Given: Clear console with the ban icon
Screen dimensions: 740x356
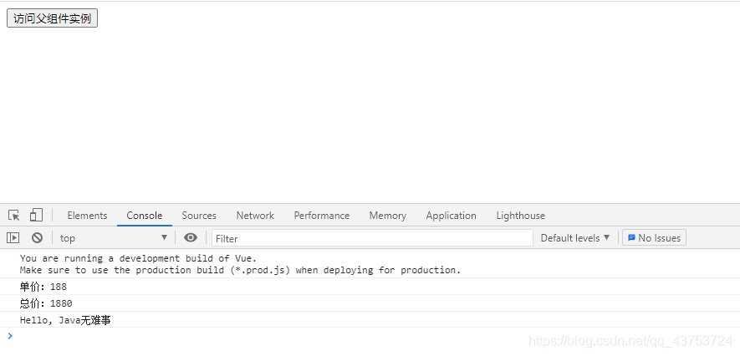Looking at the screenshot, I should [x=38, y=238].
